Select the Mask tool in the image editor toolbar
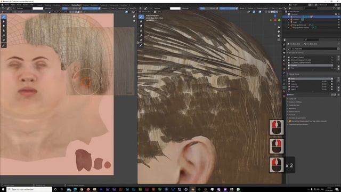Viewport: 341px width, 192px height. 4,41
